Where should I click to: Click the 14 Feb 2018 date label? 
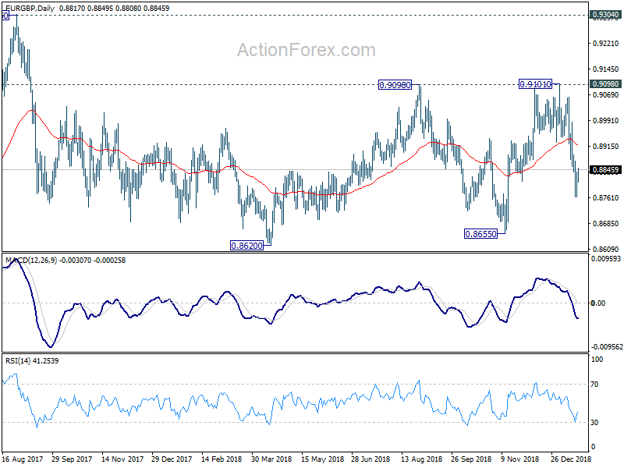tap(222, 459)
